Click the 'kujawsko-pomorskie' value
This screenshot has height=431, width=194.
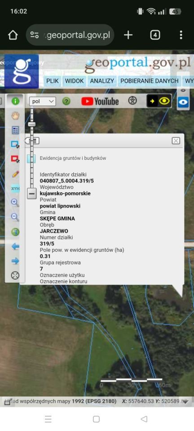(65, 193)
